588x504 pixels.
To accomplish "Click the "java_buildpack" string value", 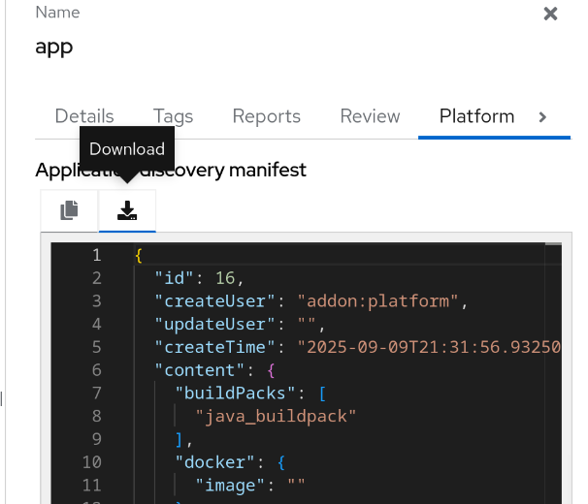I will [276, 417].
